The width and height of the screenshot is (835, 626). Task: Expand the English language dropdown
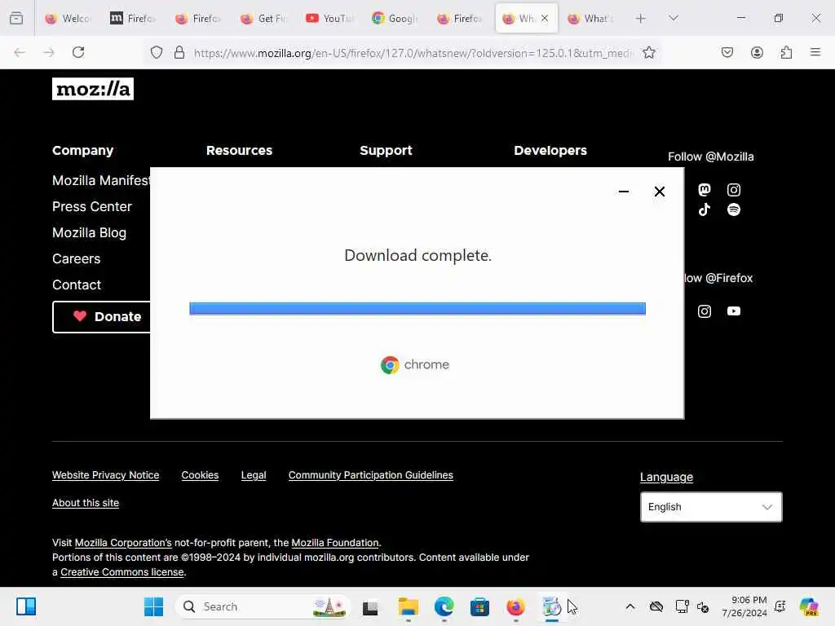(711, 507)
